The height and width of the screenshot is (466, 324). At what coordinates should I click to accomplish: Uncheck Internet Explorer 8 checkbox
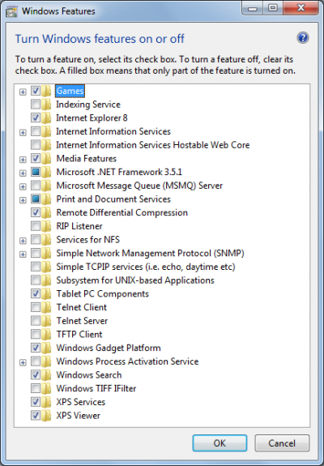(x=36, y=118)
